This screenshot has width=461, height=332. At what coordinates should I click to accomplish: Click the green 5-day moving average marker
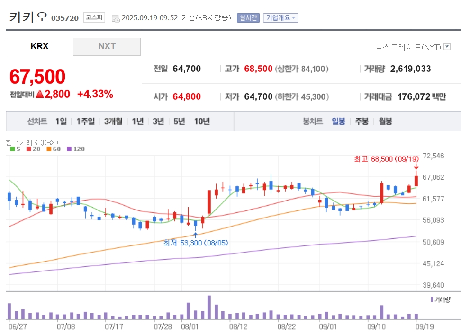click(12, 149)
